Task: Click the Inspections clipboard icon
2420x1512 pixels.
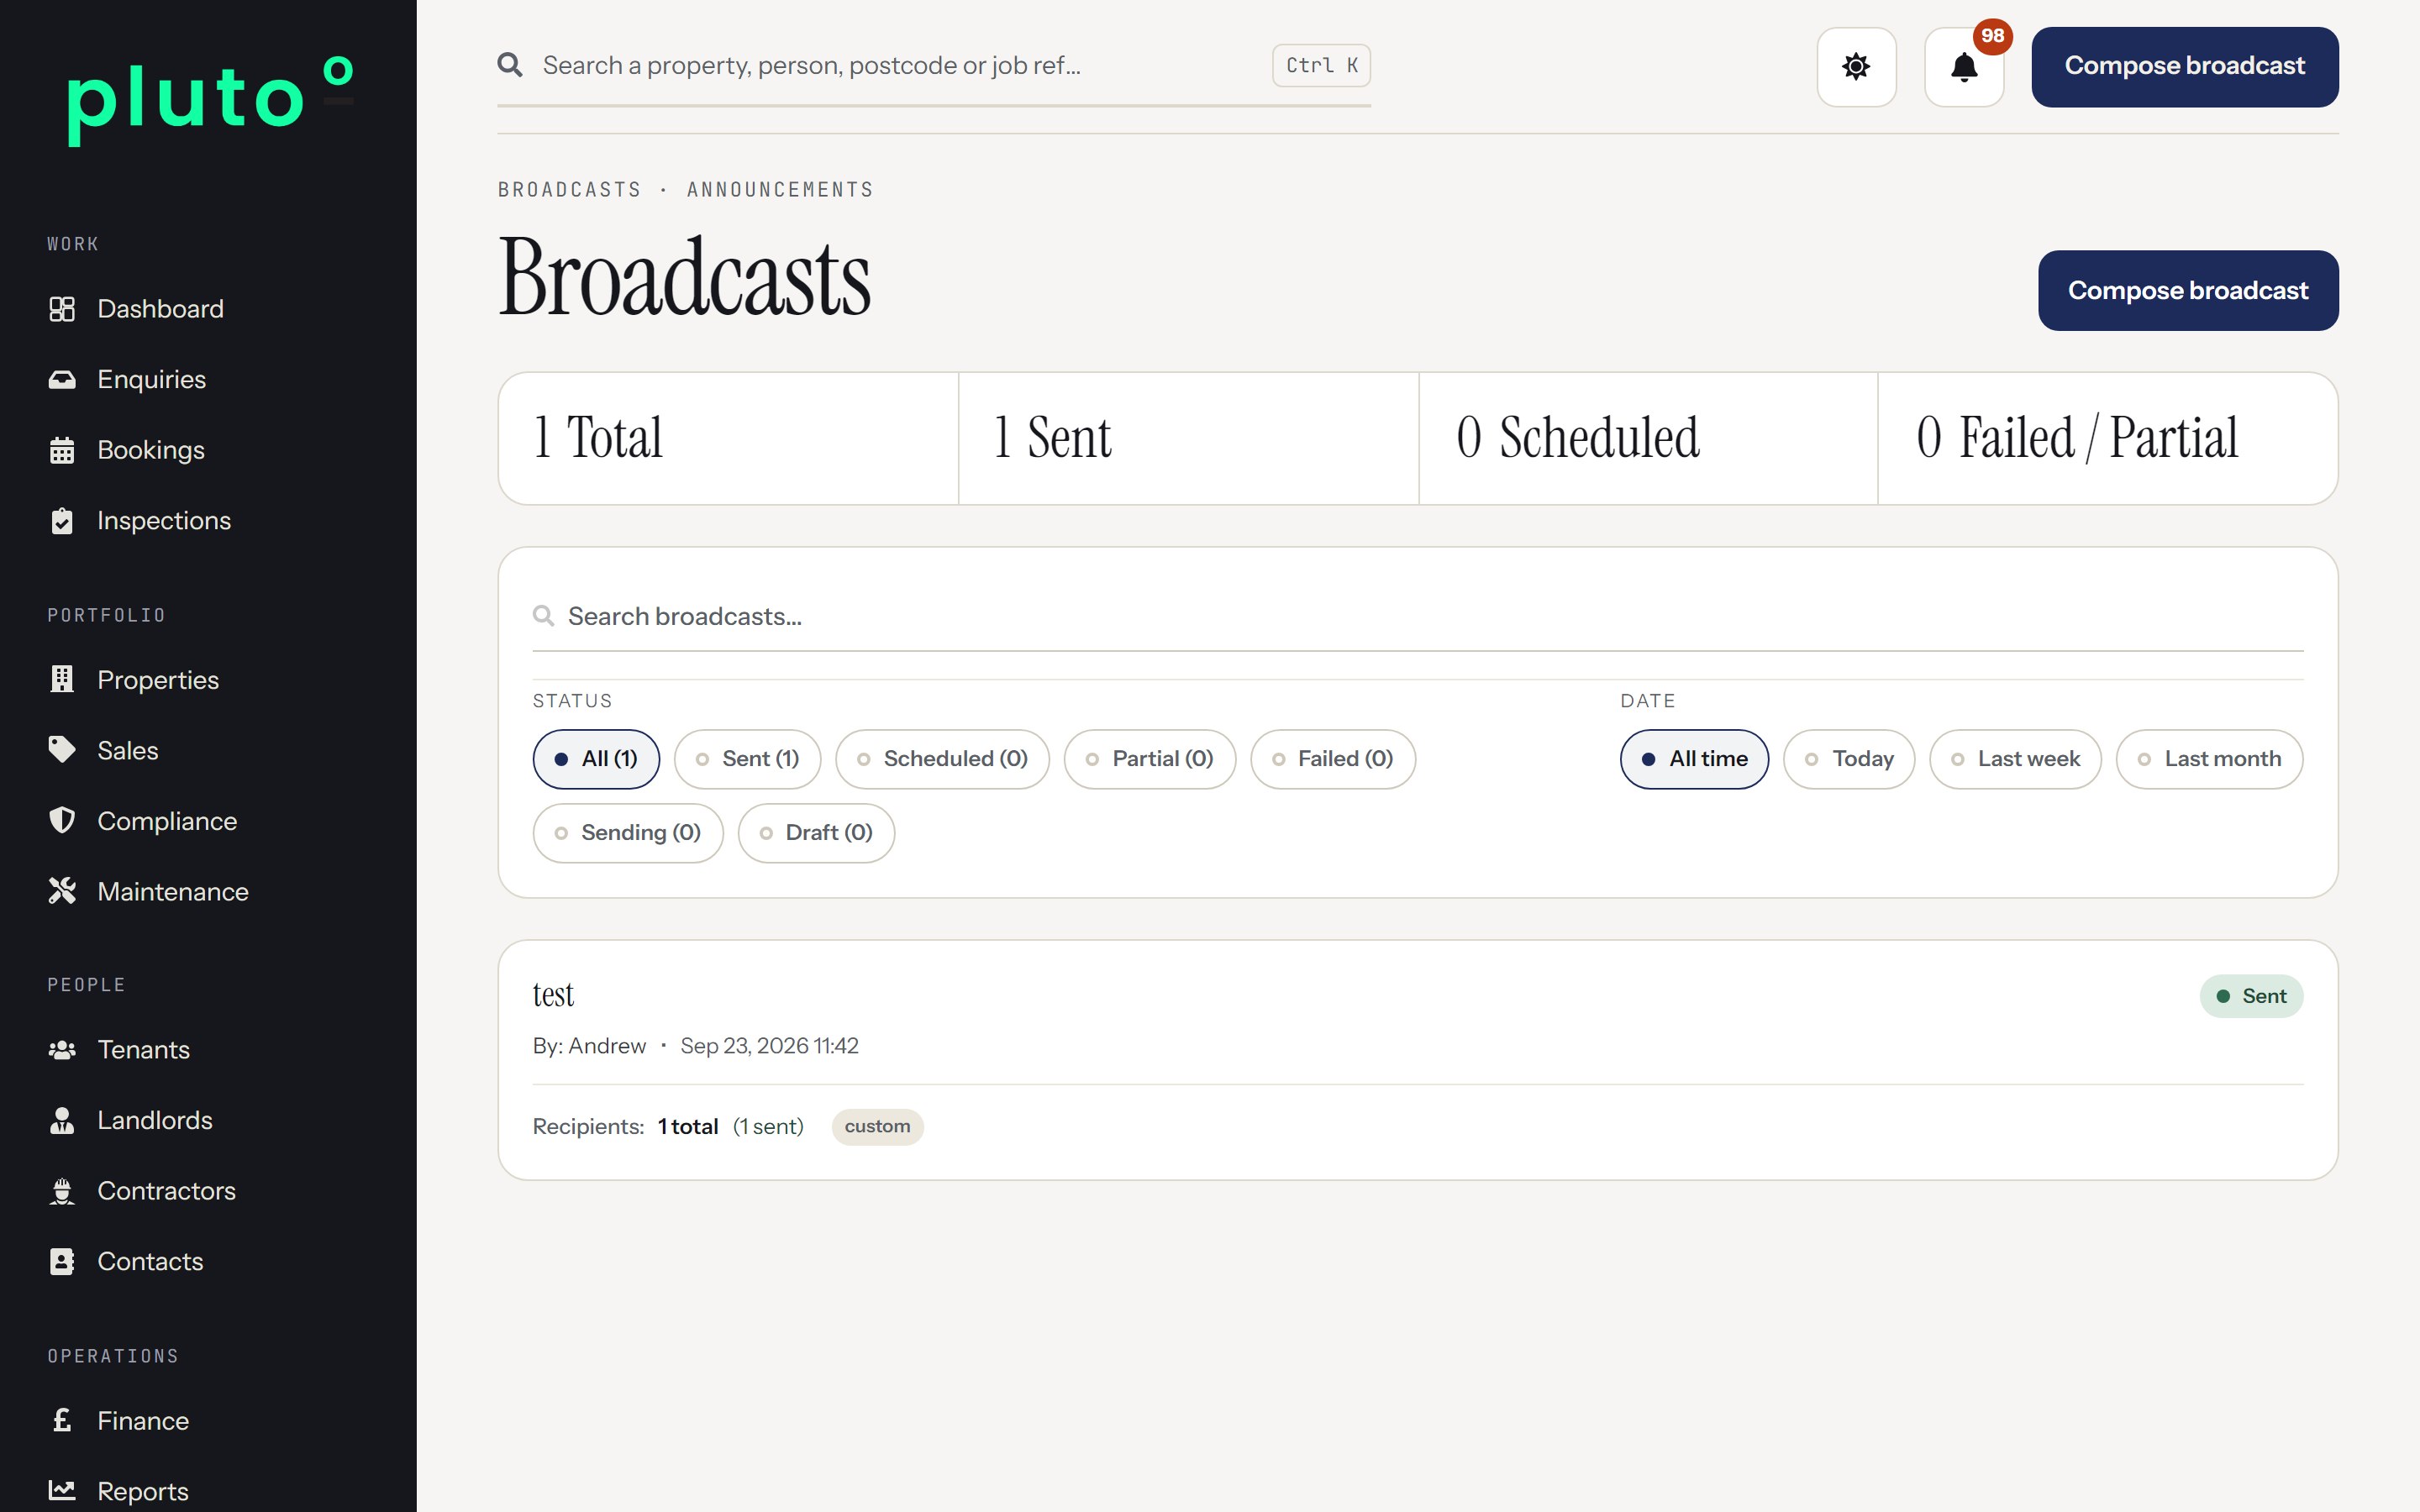Action: click(62, 521)
